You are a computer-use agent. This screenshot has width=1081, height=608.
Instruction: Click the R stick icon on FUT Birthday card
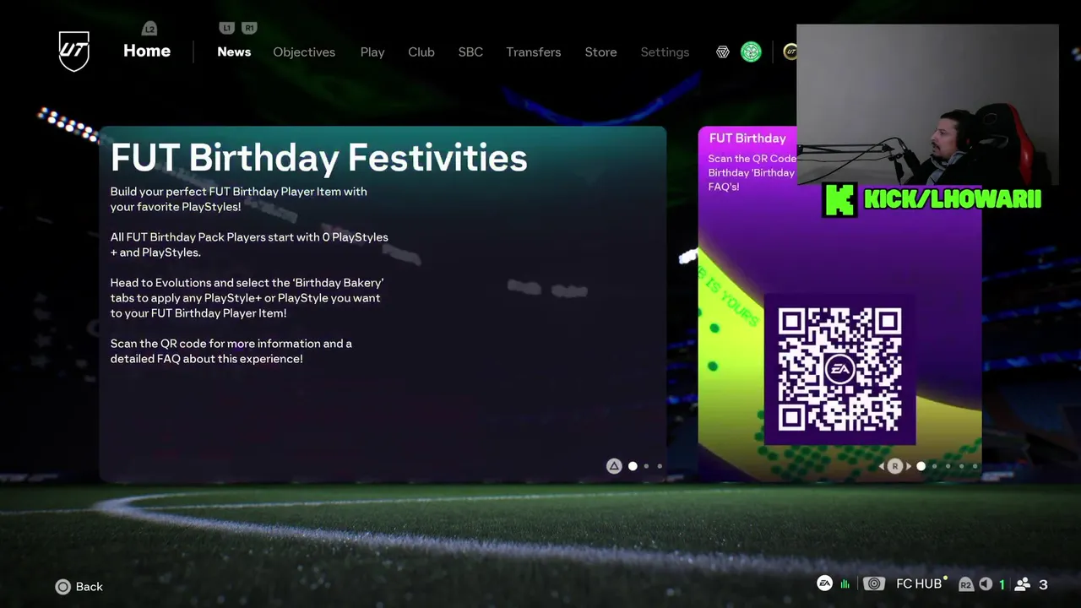point(895,466)
